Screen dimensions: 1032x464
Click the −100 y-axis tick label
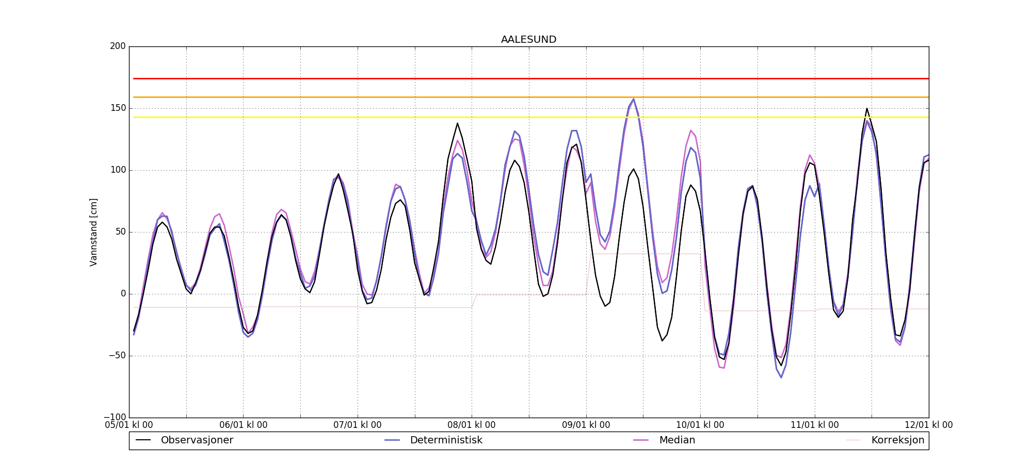(115, 418)
